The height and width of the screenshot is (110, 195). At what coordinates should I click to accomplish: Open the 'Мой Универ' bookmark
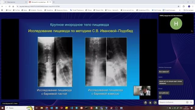click(x=156, y=10)
